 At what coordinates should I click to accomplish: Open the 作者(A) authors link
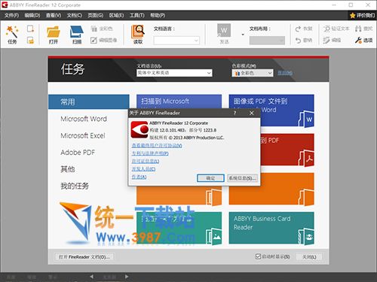[139, 177]
